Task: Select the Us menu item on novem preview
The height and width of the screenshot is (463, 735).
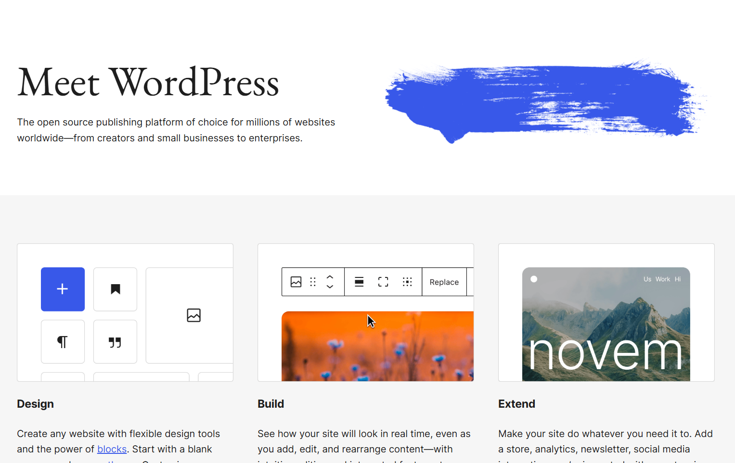Action: 647,279
